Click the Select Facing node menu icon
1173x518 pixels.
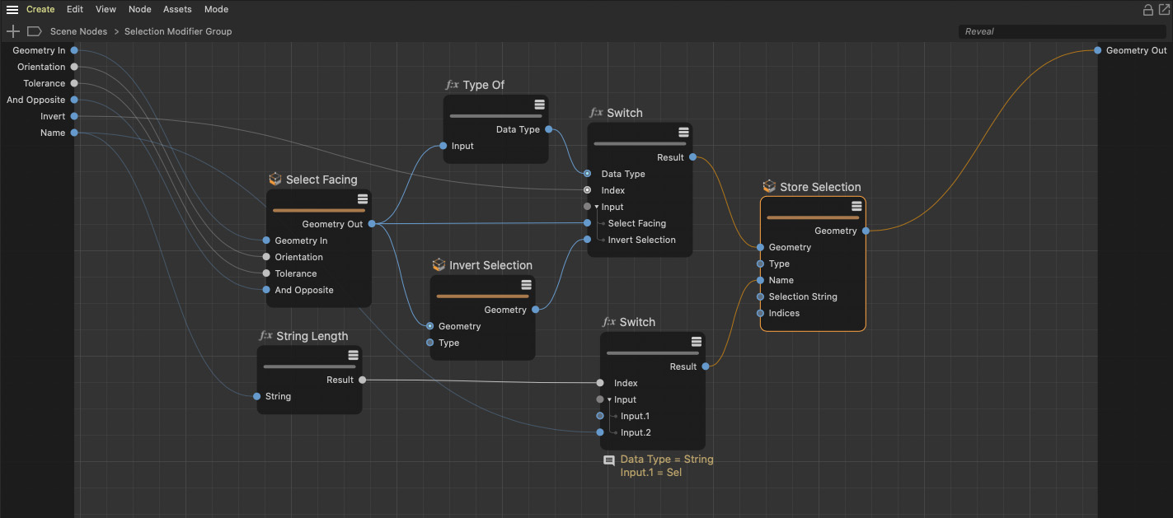(x=362, y=200)
